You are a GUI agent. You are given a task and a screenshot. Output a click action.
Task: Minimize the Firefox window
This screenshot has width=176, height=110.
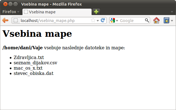click(10, 4)
